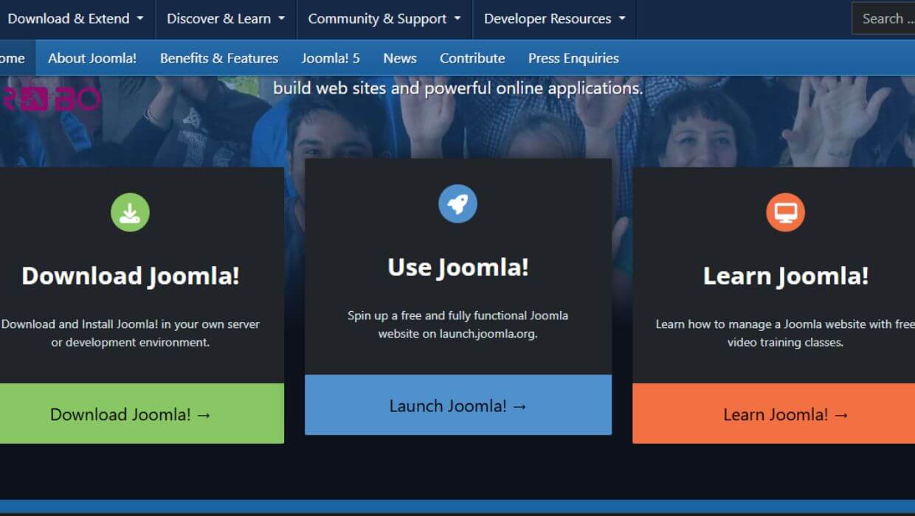
Task: Click the Use Joomla! card heading
Action: point(458,267)
